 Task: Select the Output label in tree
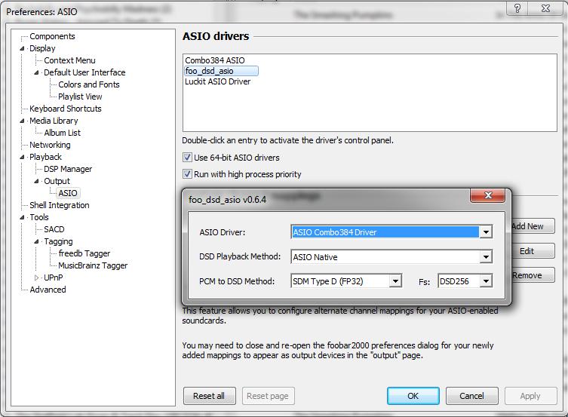pos(57,181)
